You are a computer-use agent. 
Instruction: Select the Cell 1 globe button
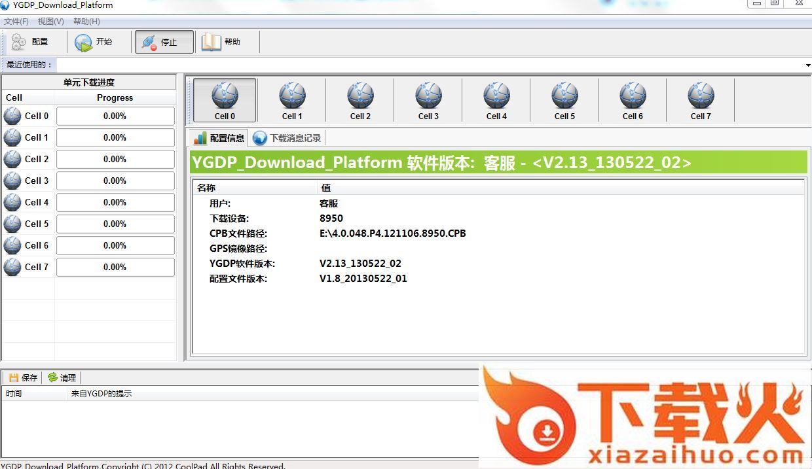point(292,100)
